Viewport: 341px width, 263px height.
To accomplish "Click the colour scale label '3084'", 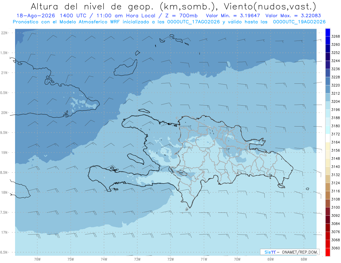I will [336, 224].
